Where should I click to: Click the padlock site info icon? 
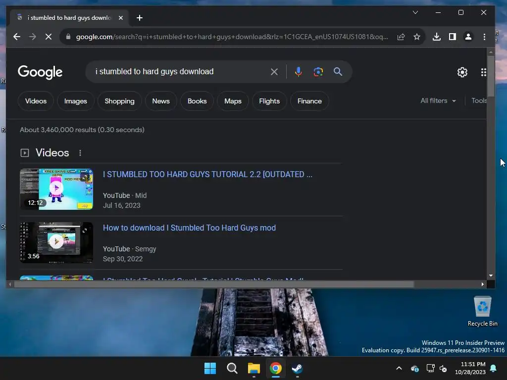pyautogui.click(x=68, y=37)
